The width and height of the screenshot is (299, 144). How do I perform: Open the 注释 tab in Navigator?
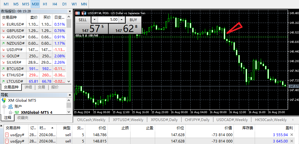[7, 118]
